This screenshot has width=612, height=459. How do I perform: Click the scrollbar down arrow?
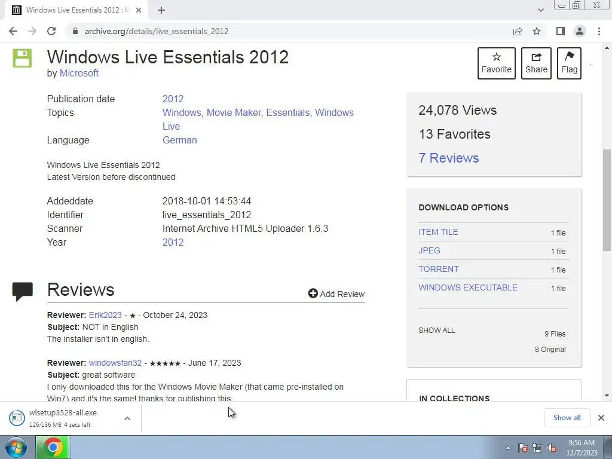pos(607,396)
